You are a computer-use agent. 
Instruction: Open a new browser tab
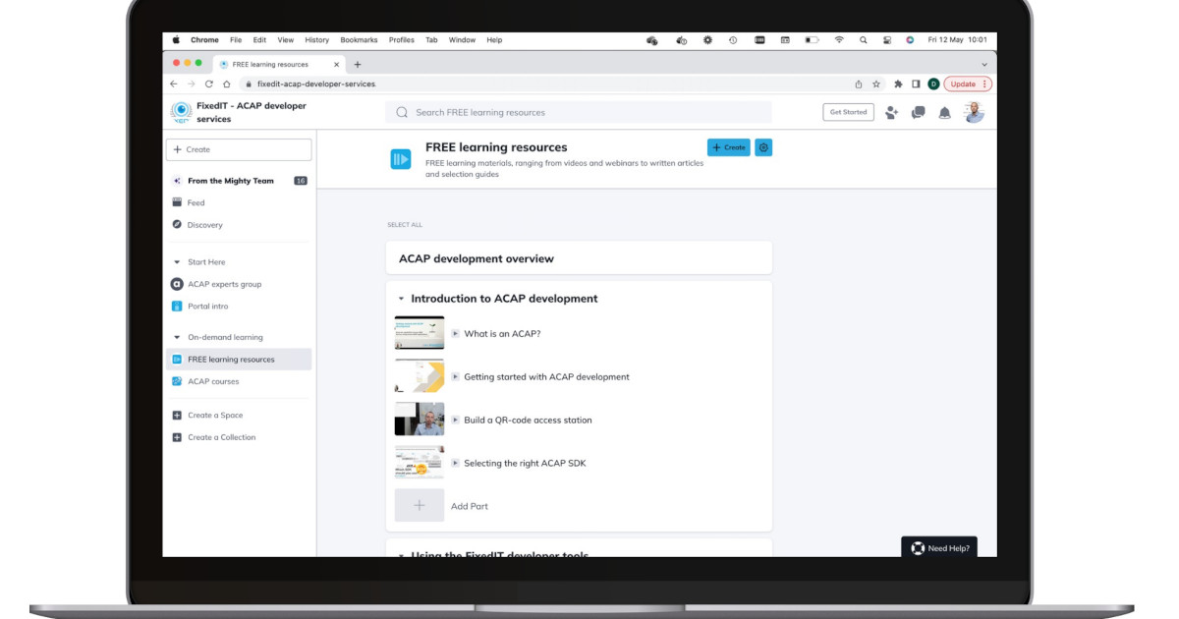[358, 64]
